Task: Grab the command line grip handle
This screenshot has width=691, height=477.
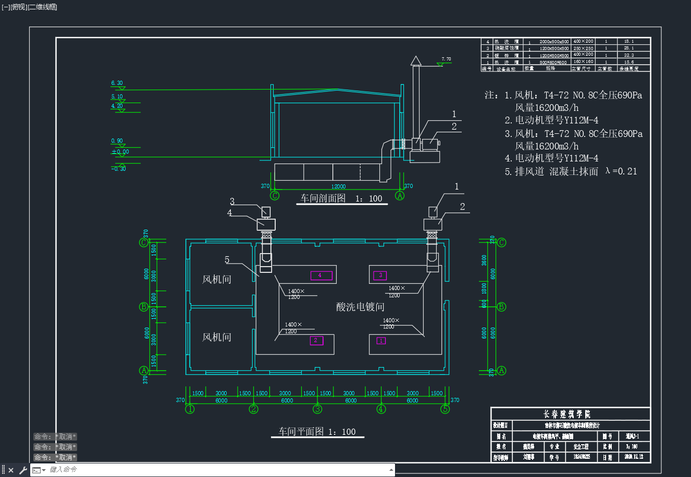Action: (3, 470)
